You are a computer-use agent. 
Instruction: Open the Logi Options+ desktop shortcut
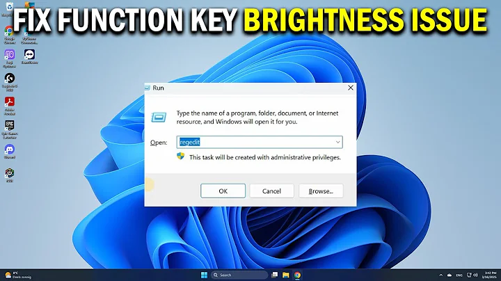coord(9,58)
